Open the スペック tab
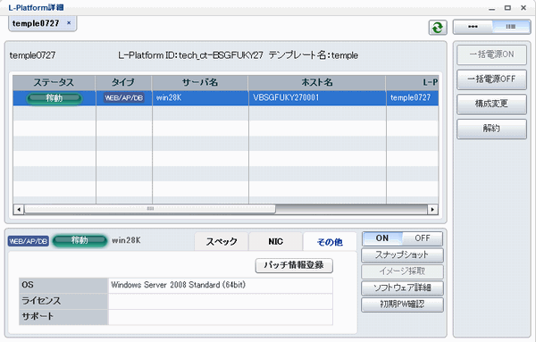Image resolution: width=536 pixels, height=342 pixels. (x=222, y=242)
